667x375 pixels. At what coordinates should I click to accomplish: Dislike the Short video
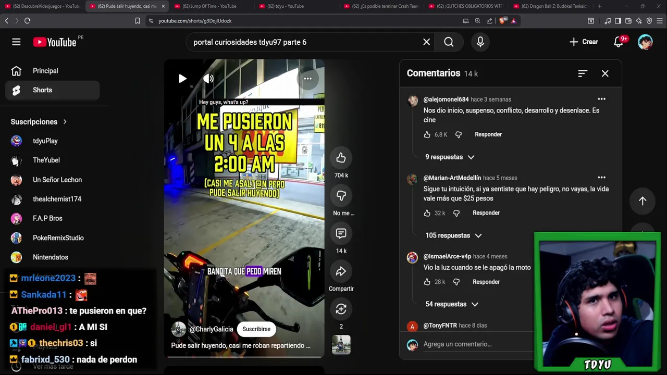341,195
